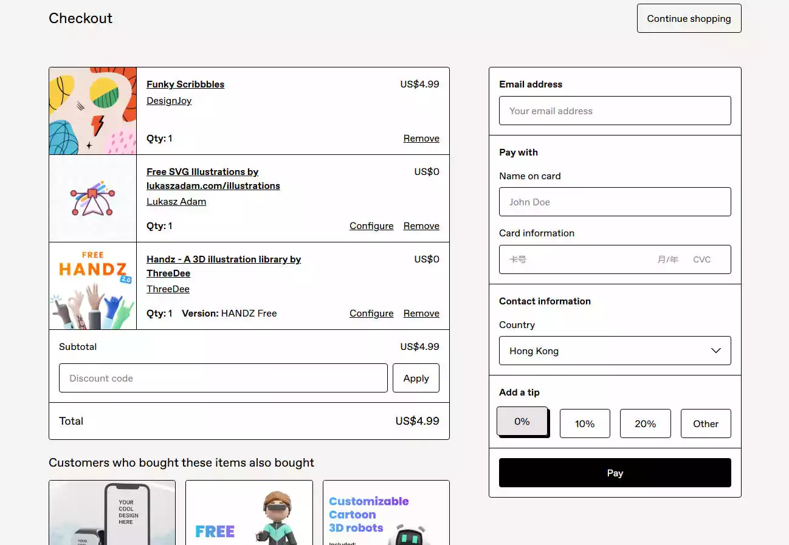Click the 'Customers who bought these items' heading
Viewport: 789px width, 545px height.
[x=181, y=463]
